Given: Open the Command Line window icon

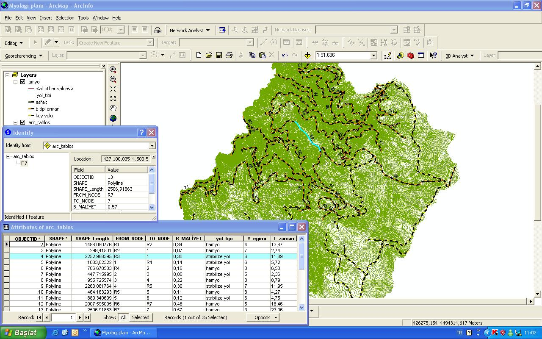Looking at the screenshot, I should (x=421, y=56).
